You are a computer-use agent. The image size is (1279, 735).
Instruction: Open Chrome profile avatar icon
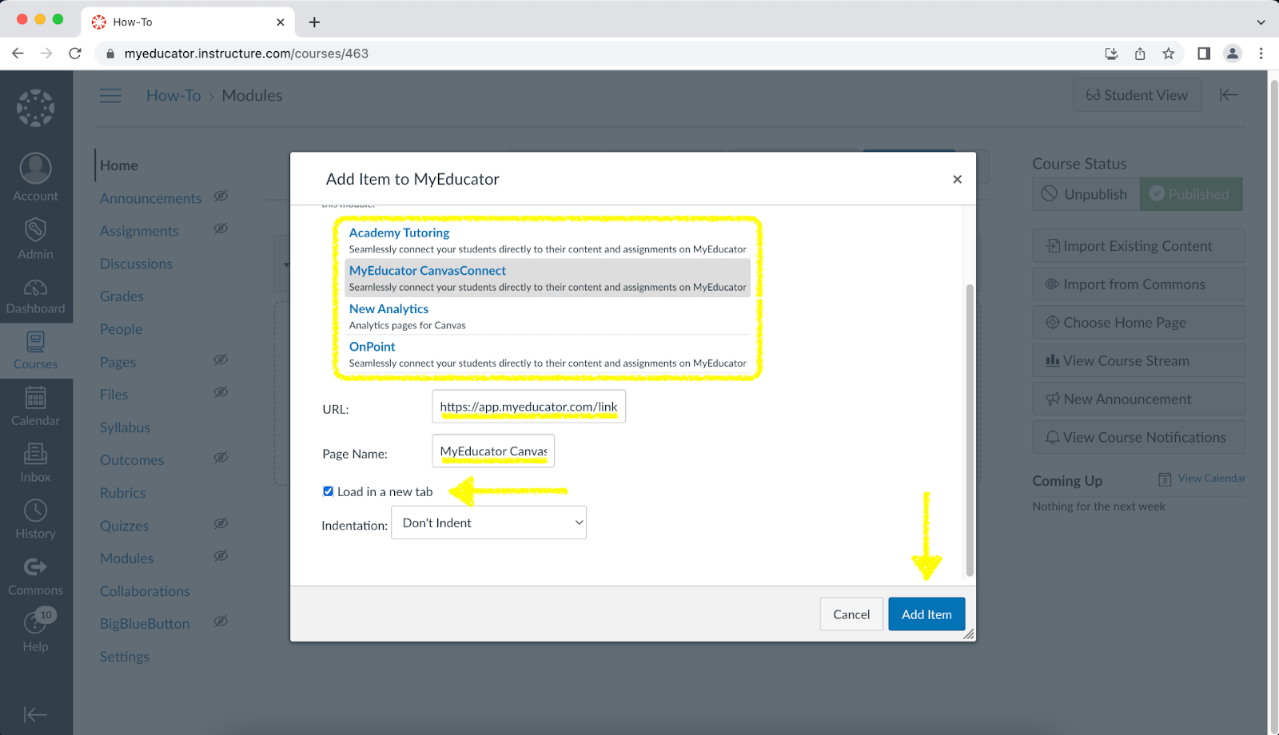pyautogui.click(x=1233, y=54)
